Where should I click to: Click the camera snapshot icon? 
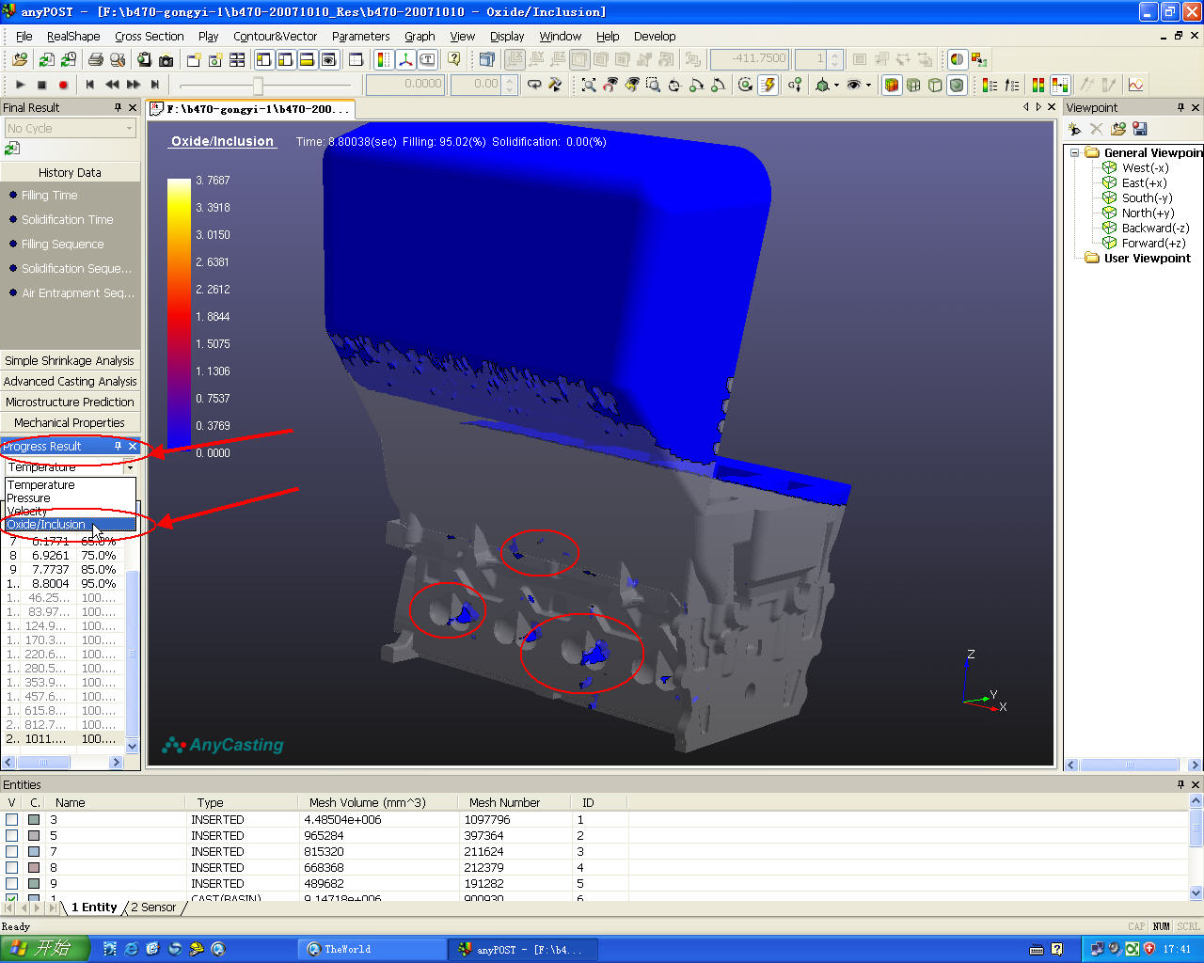pos(166,59)
